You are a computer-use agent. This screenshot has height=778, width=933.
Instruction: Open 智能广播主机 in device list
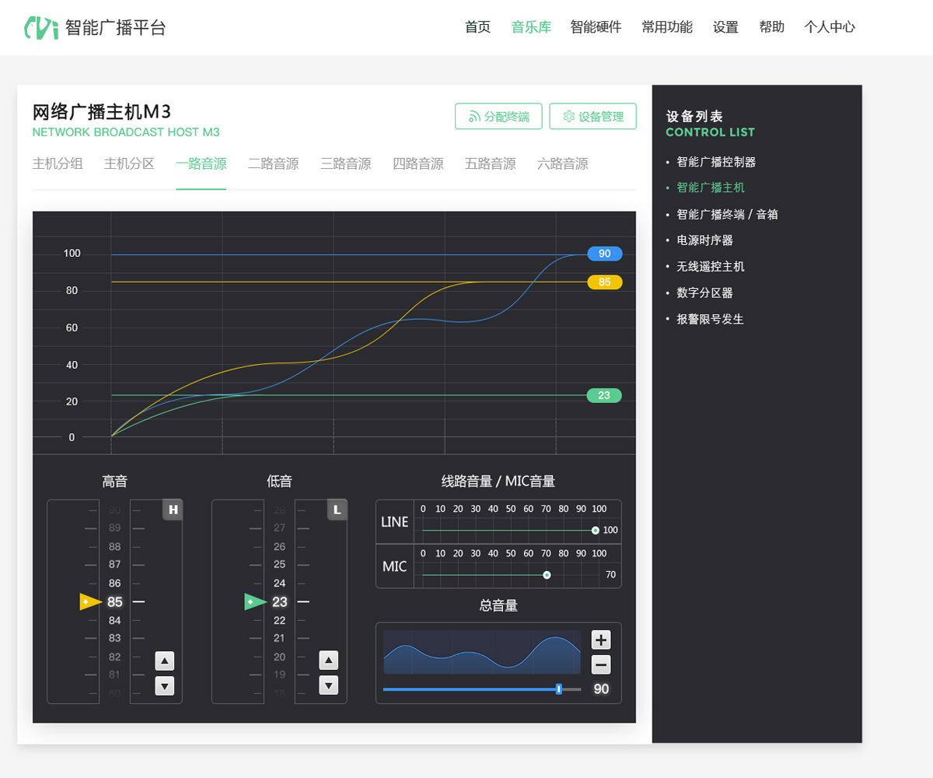pos(711,187)
